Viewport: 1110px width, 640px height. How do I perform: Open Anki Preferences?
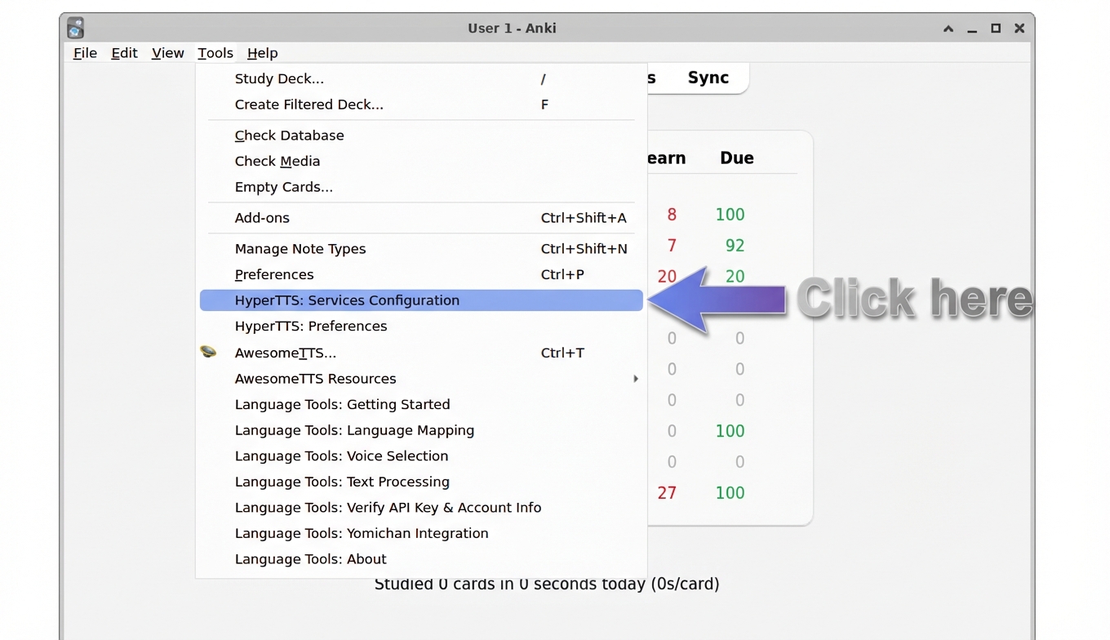point(274,274)
